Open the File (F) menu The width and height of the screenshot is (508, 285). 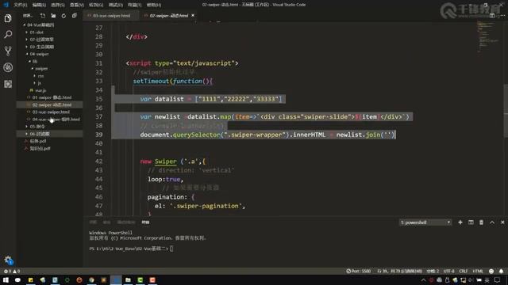(20, 5)
